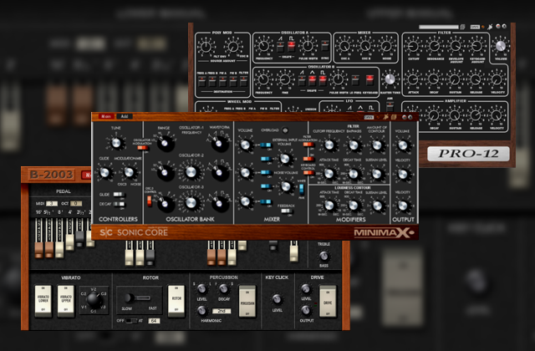The height and width of the screenshot is (351, 535).
Task: Open the percussion harmonic '2nd' selector in B-2003
Action: [221, 311]
